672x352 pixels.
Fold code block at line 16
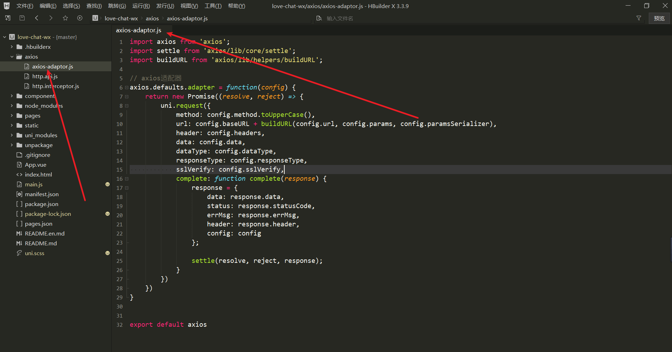[x=127, y=179]
